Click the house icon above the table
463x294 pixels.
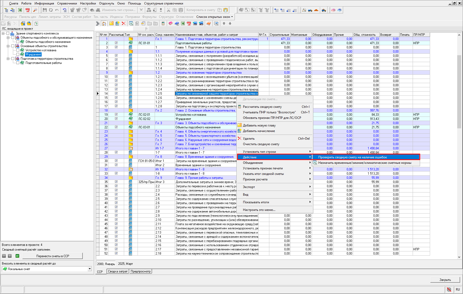(104, 23)
